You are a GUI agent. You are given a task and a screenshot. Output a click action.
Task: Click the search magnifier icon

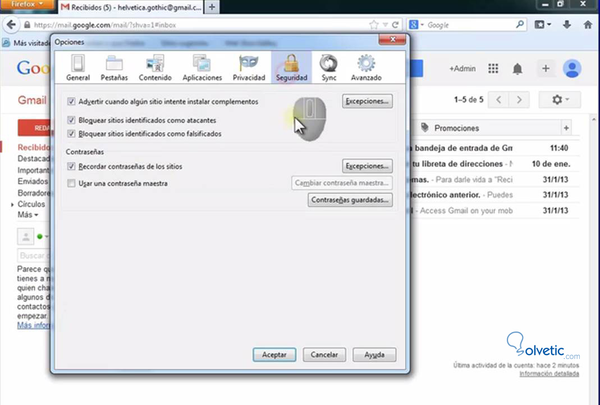[x=520, y=25]
